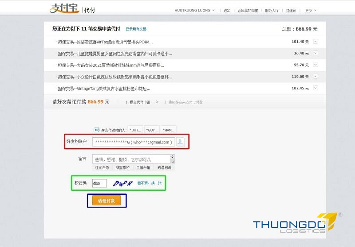355x247 pixels.
Task: Click the 小众设计 handbag transaction title
Action: pos(114,77)
